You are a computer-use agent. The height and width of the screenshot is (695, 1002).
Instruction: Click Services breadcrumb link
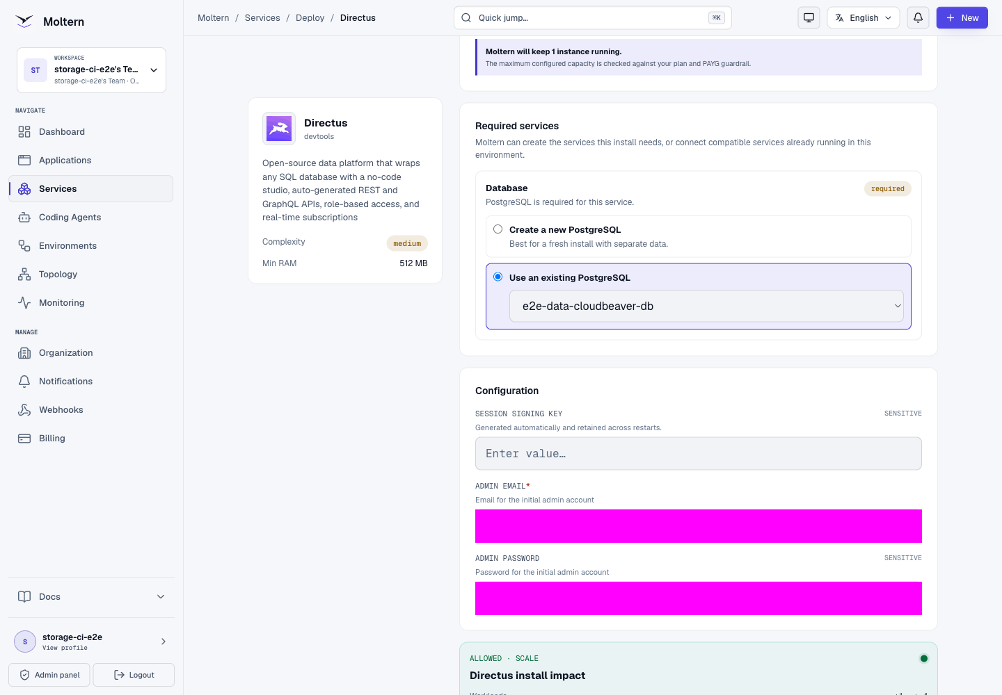coord(262,18)
